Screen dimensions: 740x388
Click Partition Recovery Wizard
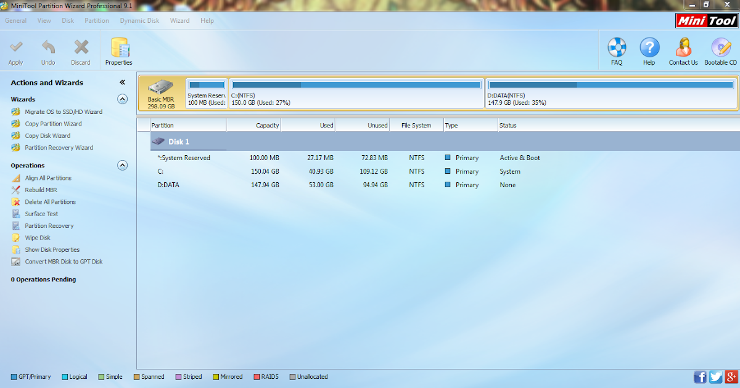58,147
